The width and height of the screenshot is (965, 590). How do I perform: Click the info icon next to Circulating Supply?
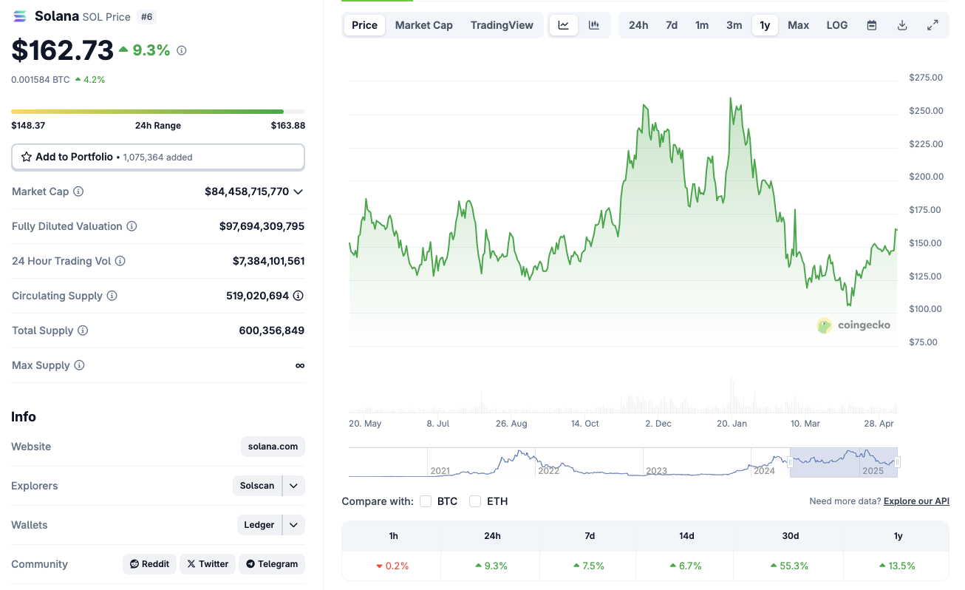[x=112, y=296]
